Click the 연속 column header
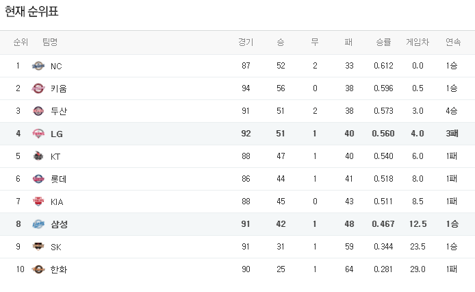 [452, 42]
